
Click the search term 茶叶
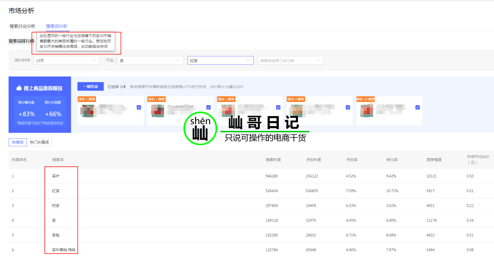(56, 176)
